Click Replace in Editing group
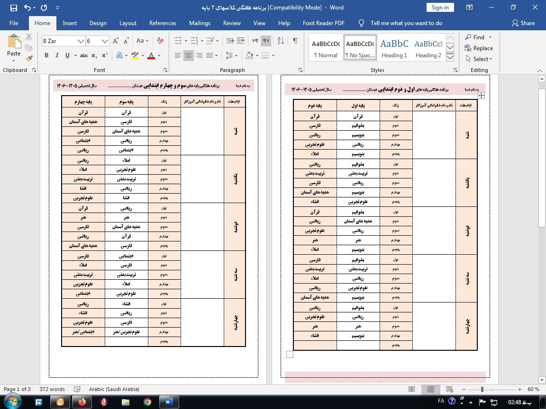Viewport: 546px width, 409px height. click(479, 48)
